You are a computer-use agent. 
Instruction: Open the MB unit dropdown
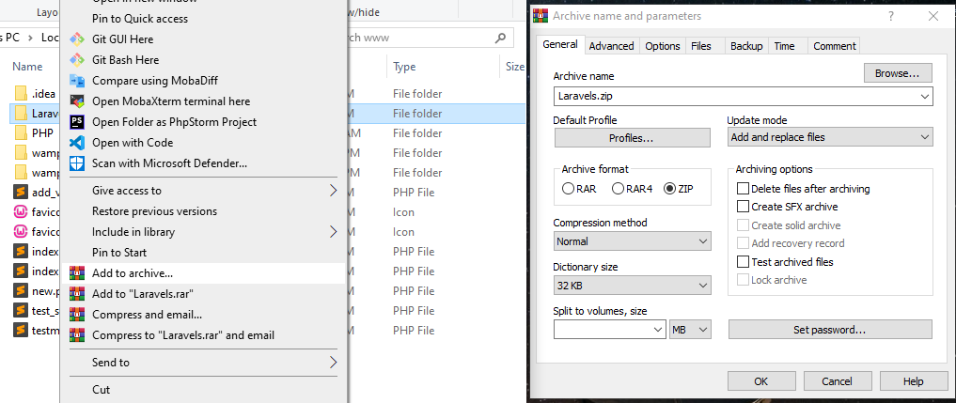click(690, 330)
